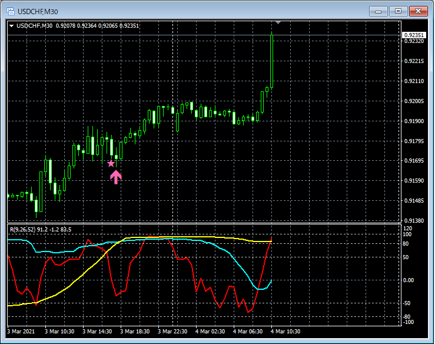This screenshot has height=344, width=435.
Task: Close the USDCHF,M30 chart window
Action: [x=418, y=11]
